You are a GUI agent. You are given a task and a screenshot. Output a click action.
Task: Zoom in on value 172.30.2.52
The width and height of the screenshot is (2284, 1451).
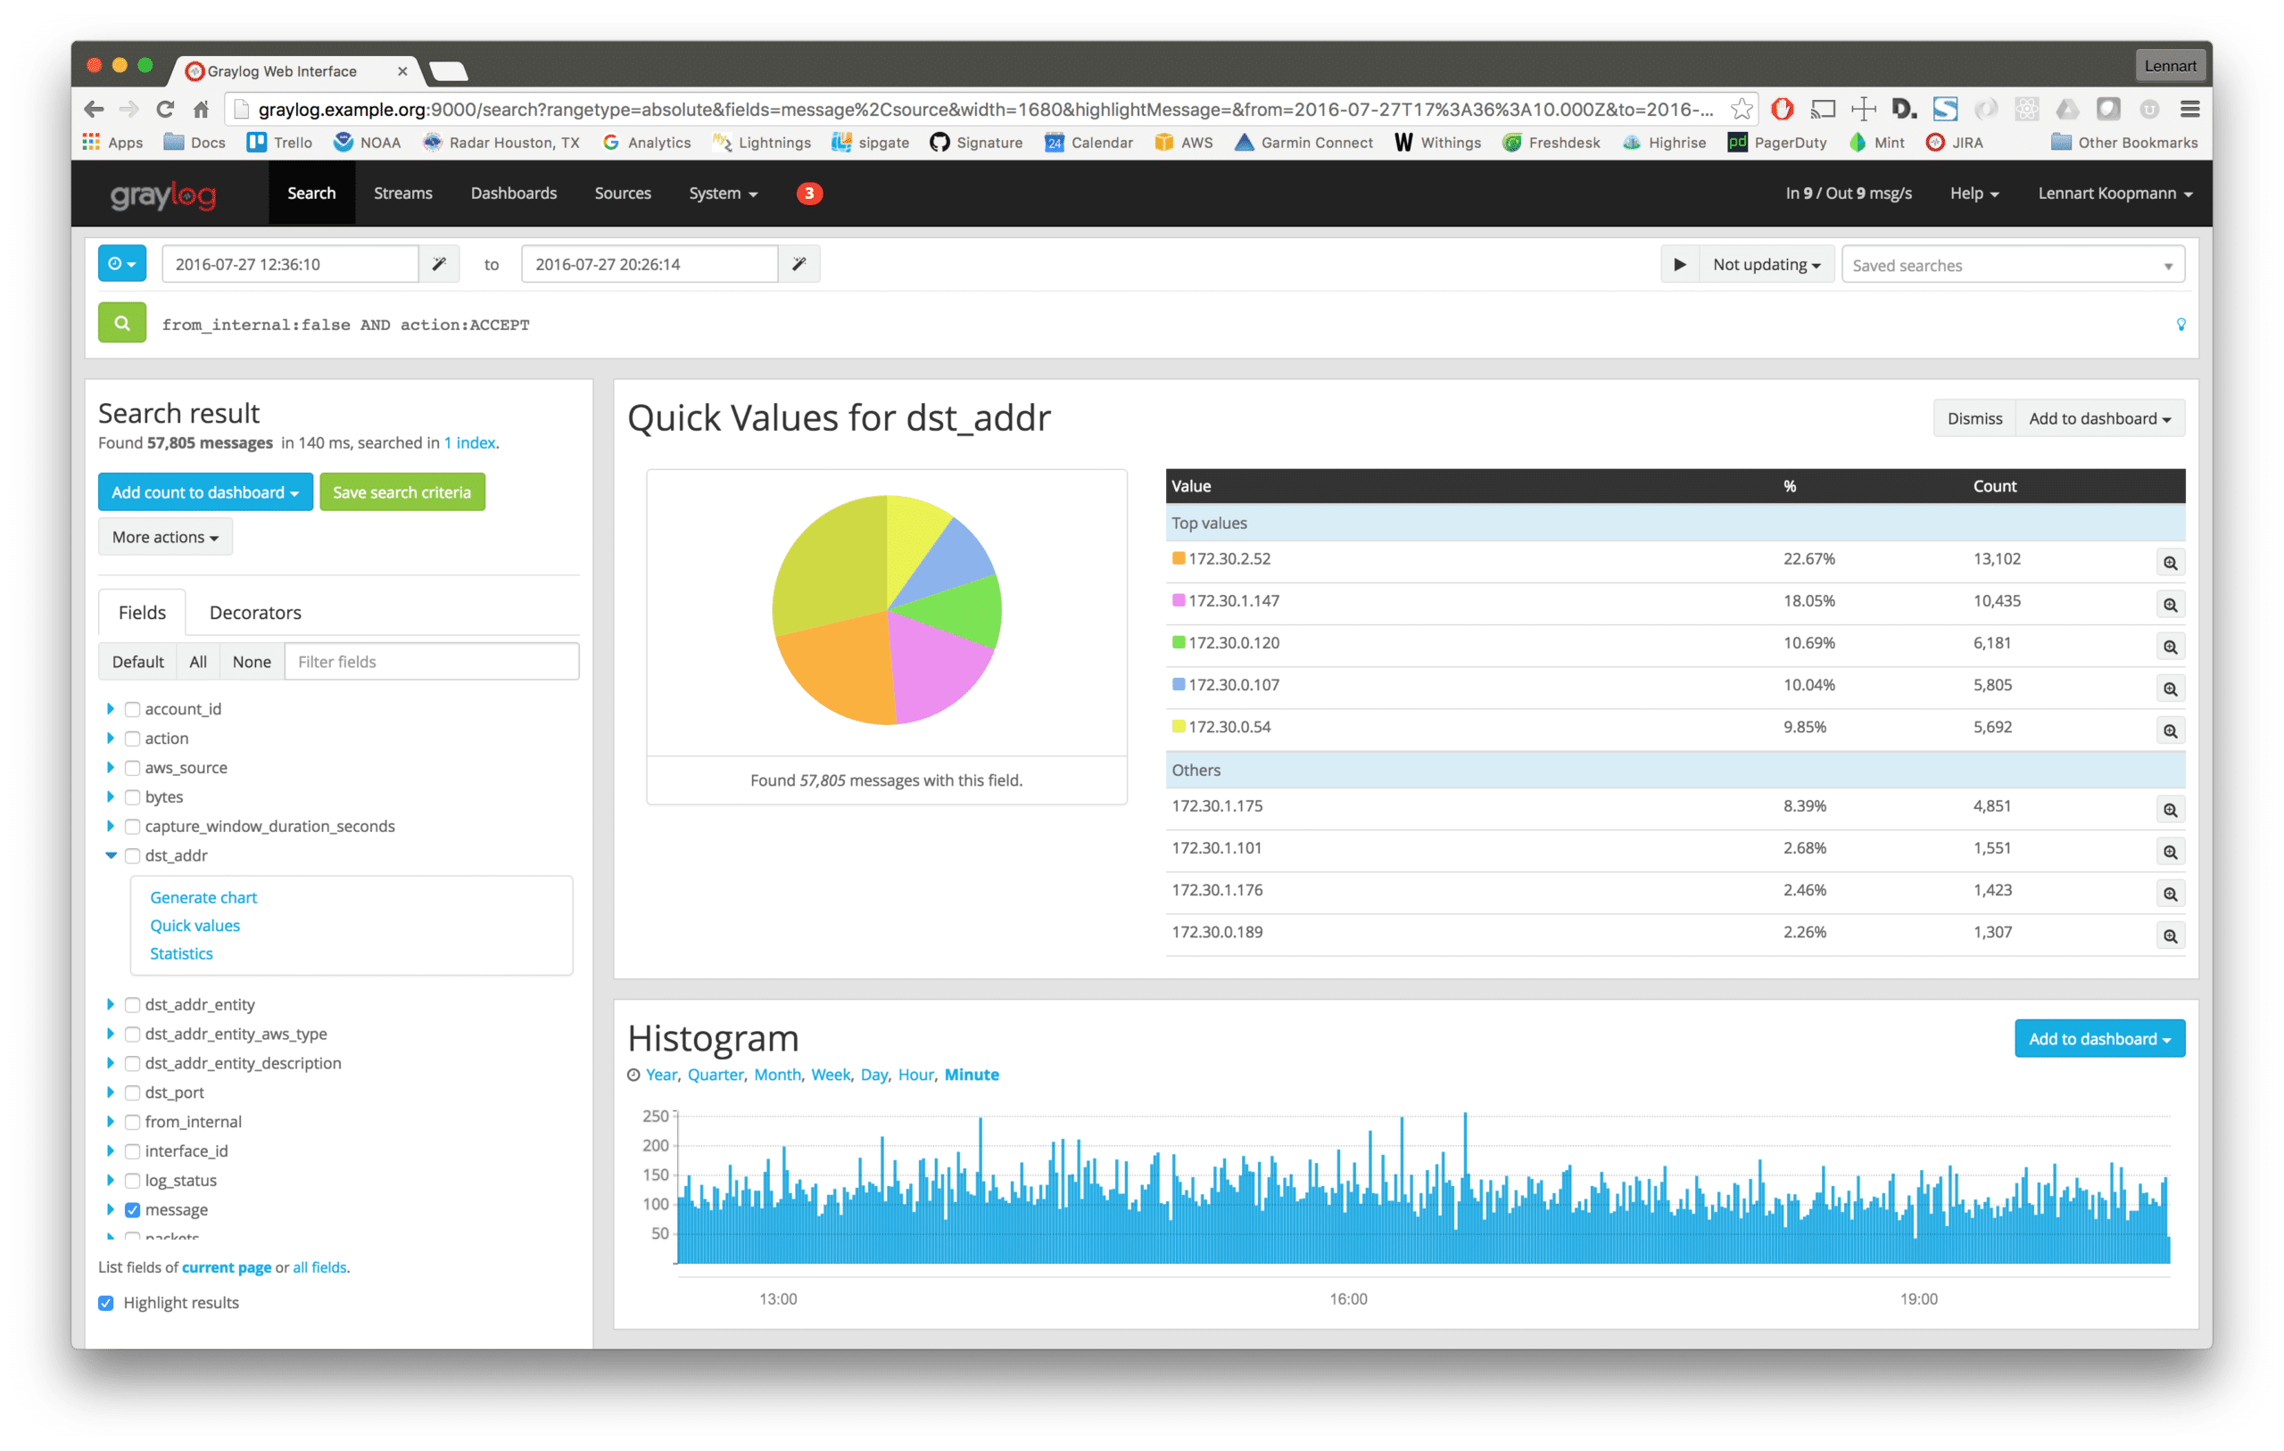pyautogui.click(x=2169, y=563)
